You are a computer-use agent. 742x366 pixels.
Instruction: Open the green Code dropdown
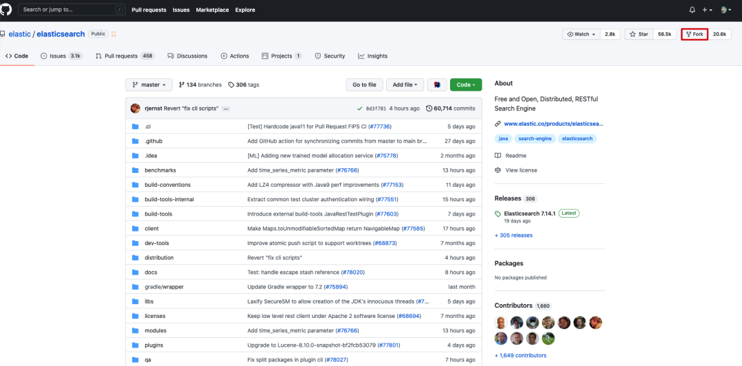tap(466, 84)
